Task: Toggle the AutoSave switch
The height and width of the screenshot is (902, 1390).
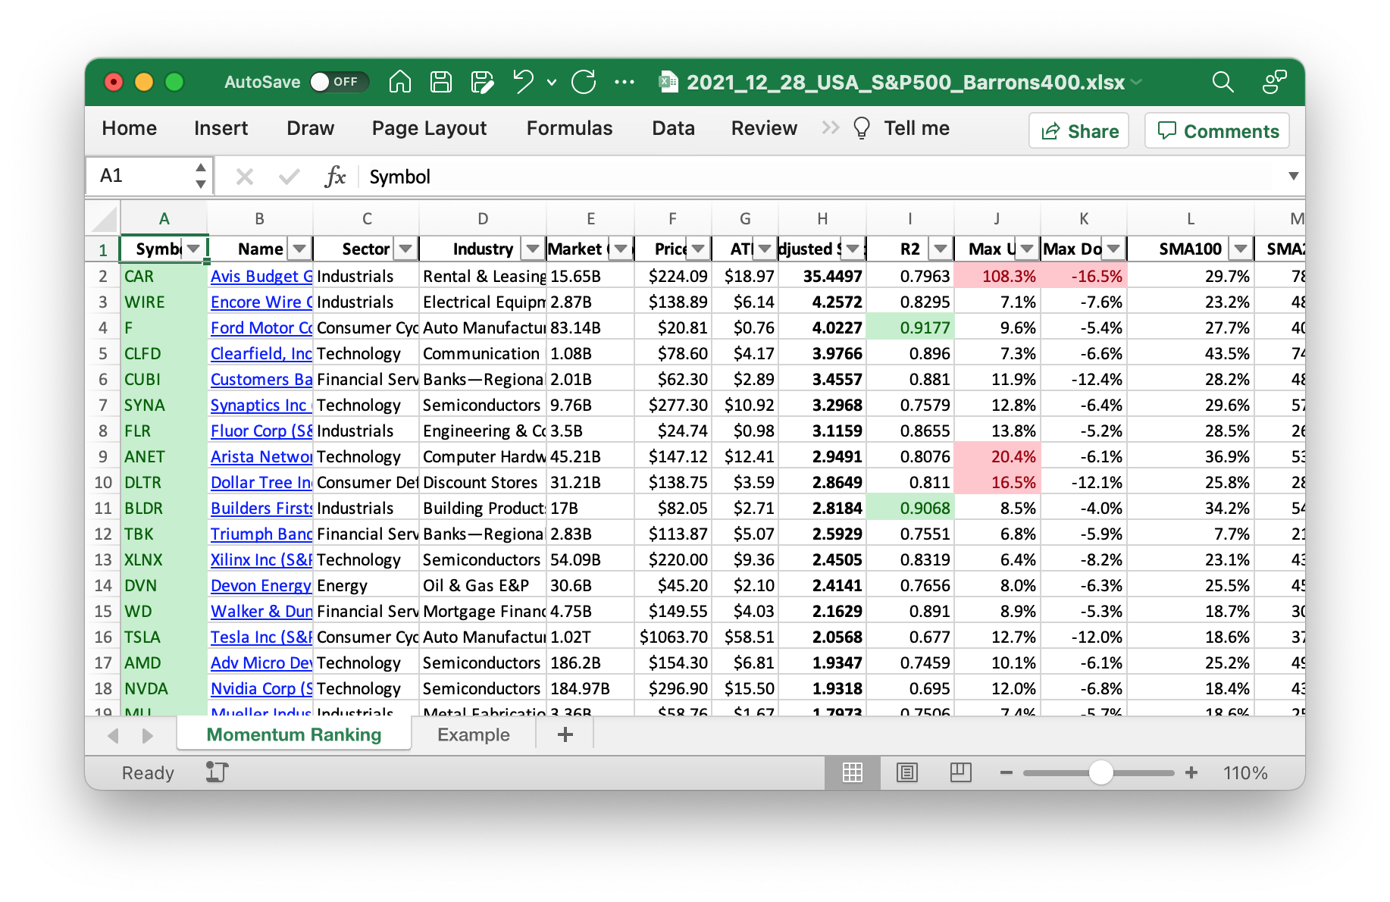Action: tap(338, 82)
